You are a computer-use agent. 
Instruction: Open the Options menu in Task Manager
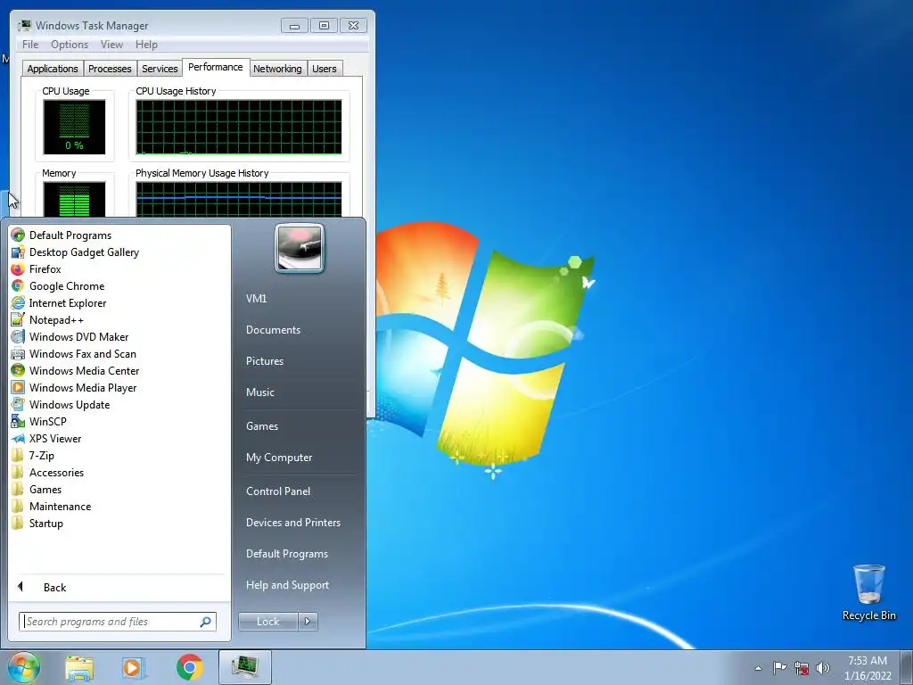pyautogui.click(x=70, y=45)
